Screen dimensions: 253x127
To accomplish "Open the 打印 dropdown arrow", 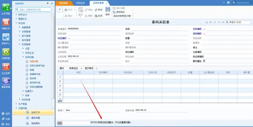I will tap(74, 10).
